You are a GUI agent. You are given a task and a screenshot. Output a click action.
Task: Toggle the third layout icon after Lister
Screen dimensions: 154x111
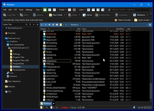coord(98,10)
